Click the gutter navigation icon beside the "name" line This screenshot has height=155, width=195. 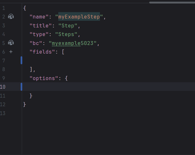point(11,17)
